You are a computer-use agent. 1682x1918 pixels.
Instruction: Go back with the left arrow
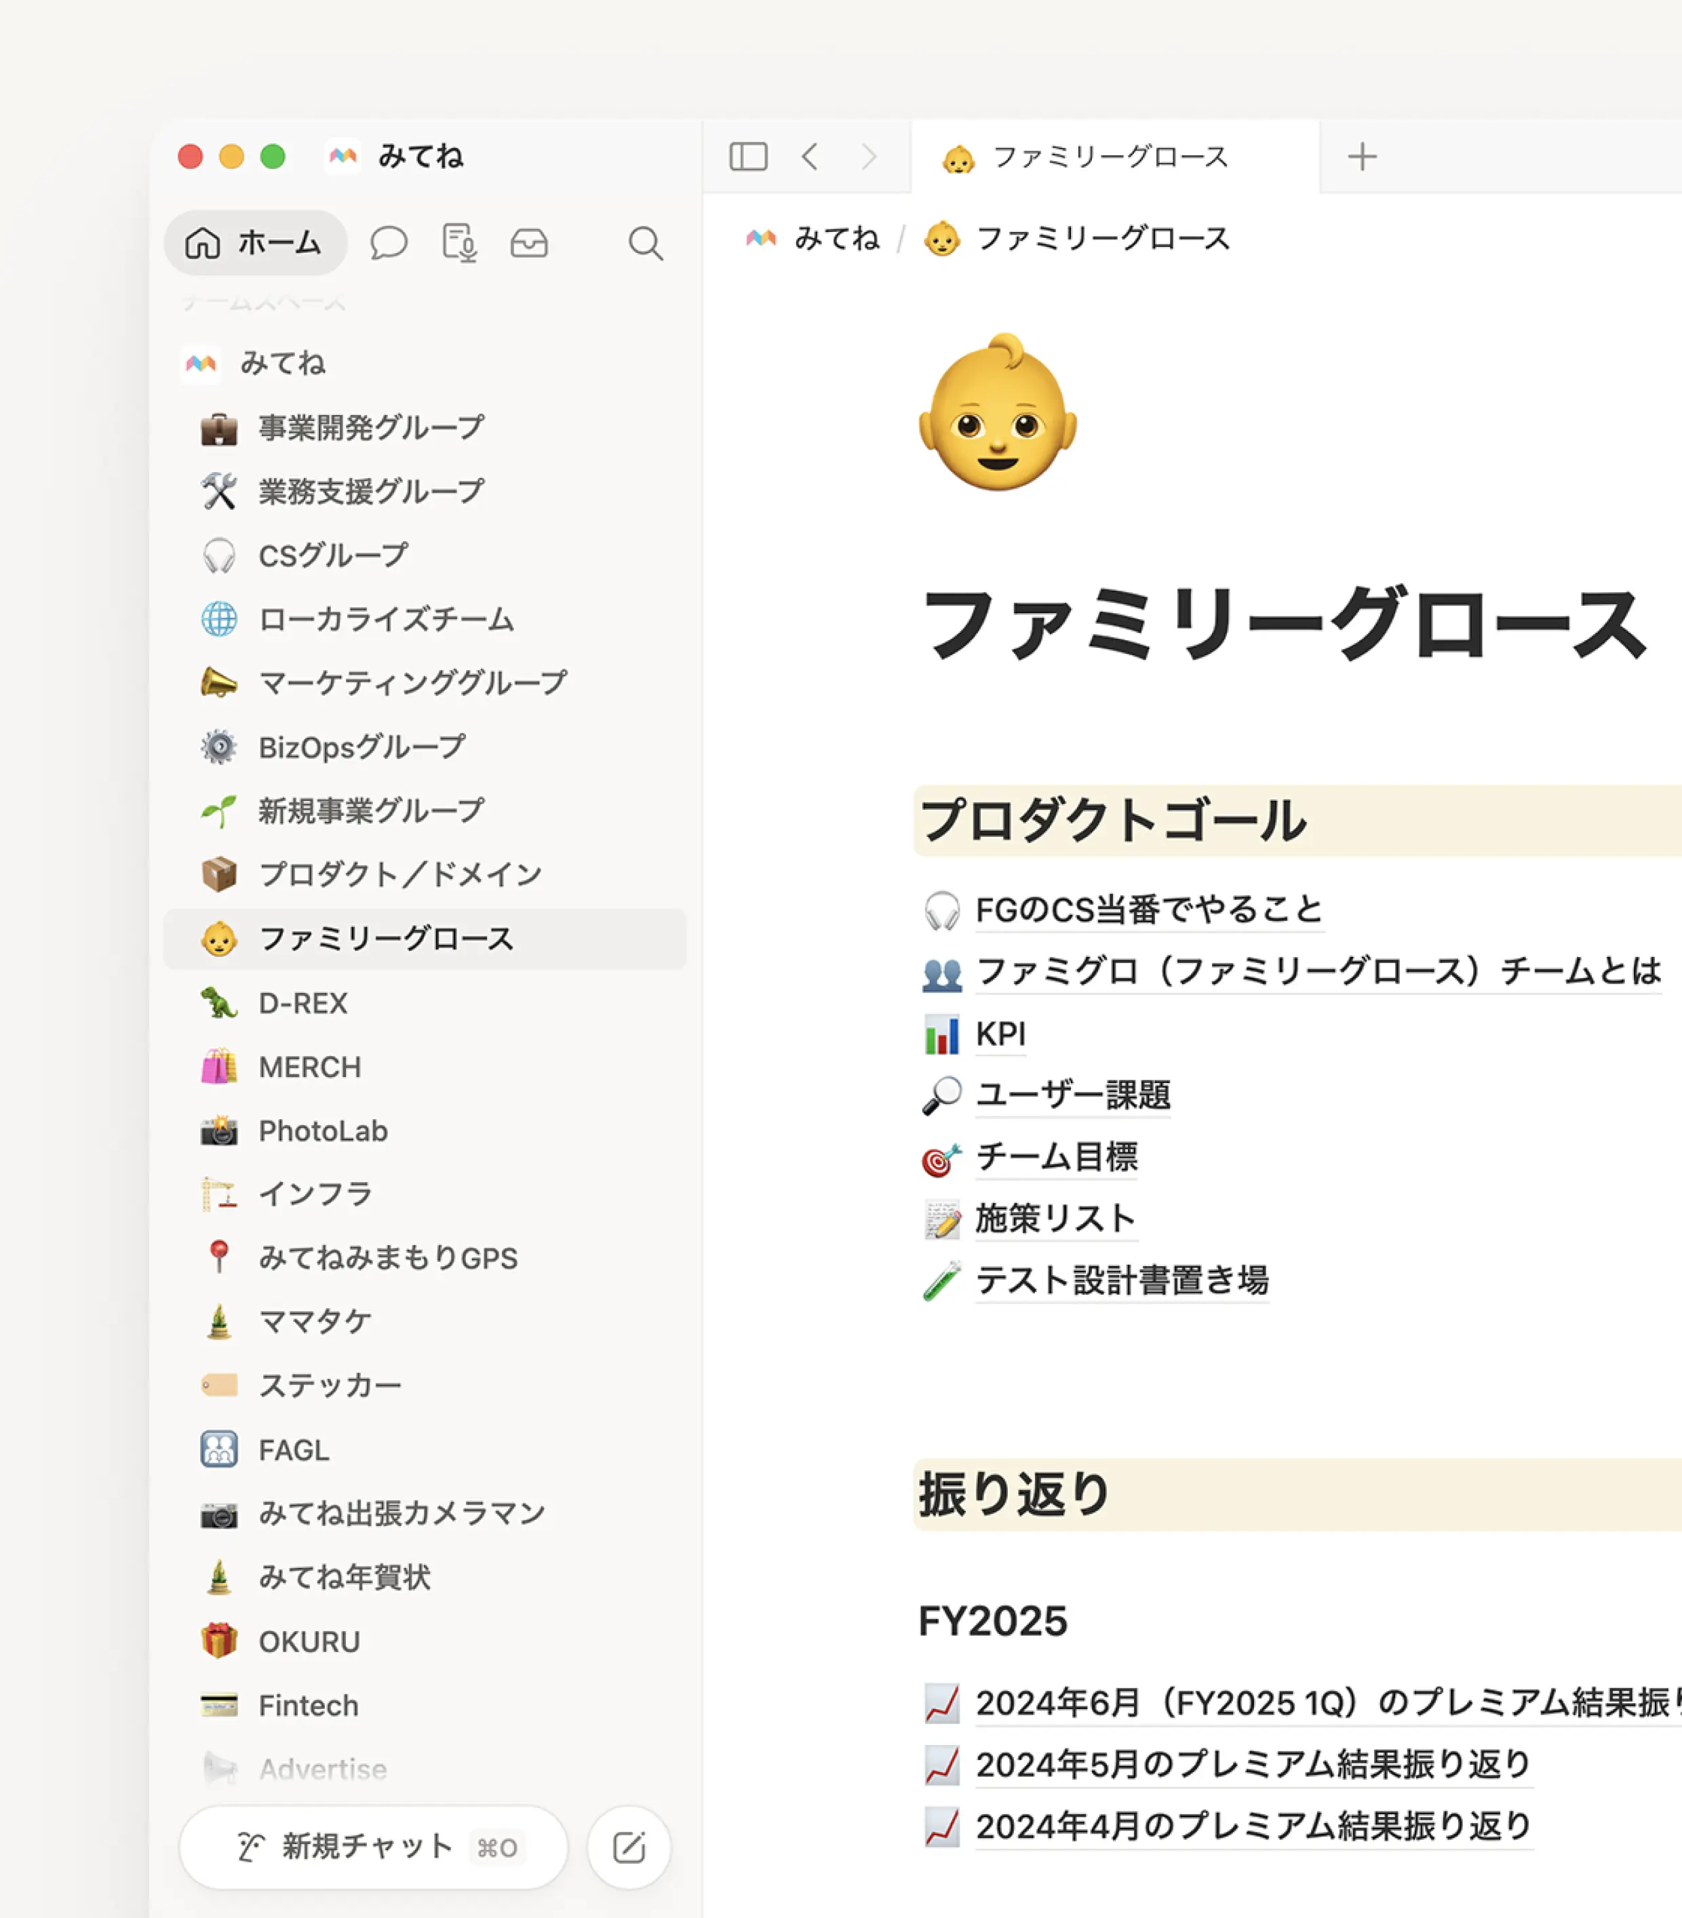[810, 156]
